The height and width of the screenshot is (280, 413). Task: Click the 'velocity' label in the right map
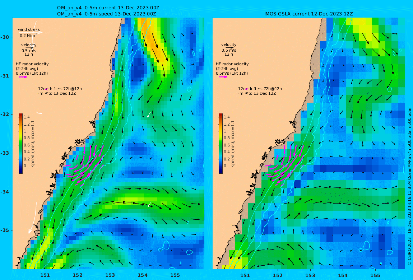[x=229, y=45]
